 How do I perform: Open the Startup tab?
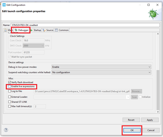[x=36, y=30]
